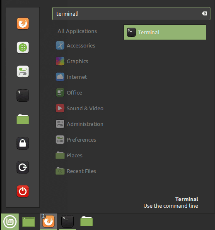Select the Preferences category label
Screen dimensions: 215x230
[x=81, y=140]
